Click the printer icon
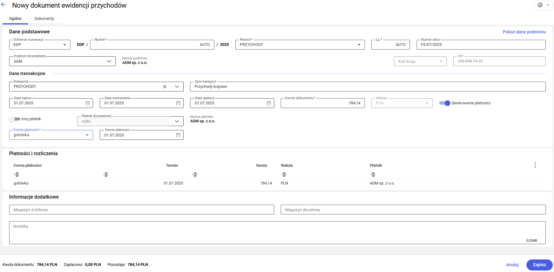This screenshot has height=272, width=554. pos(540,5)
